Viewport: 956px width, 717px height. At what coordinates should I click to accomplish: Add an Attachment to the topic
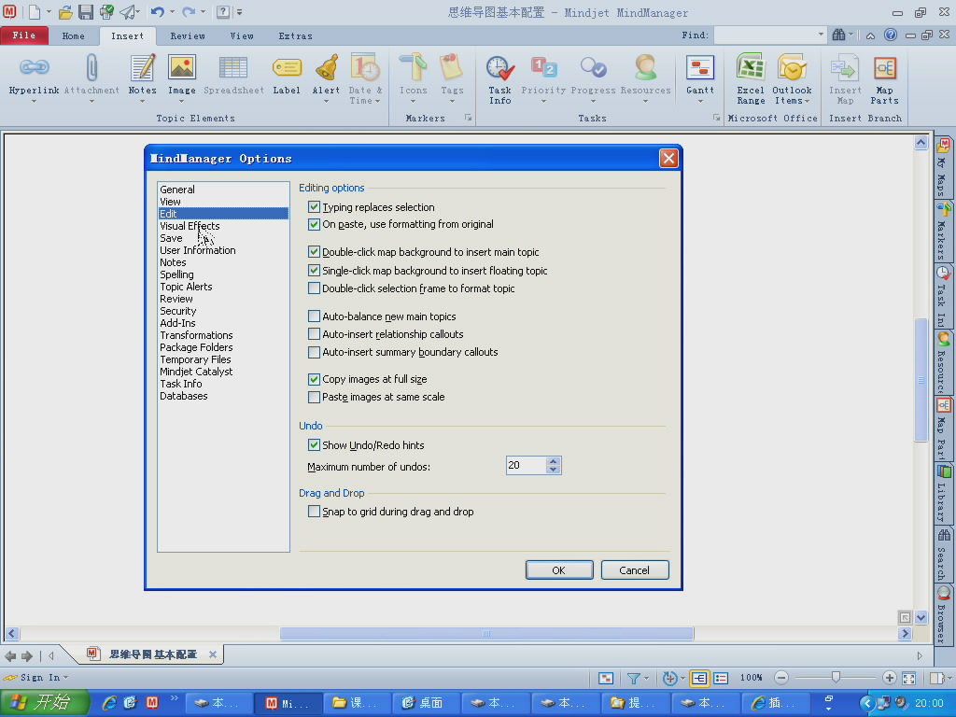click(91, 75)
